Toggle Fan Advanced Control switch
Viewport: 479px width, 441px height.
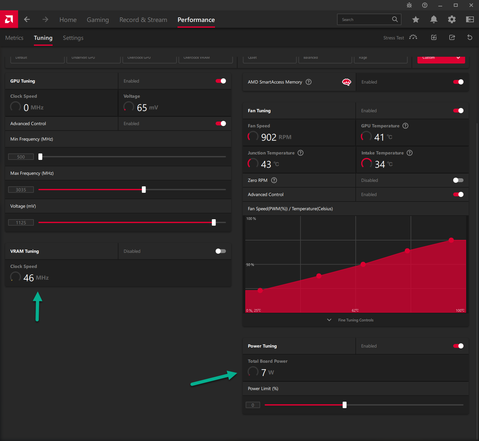[x=458, y=194]
